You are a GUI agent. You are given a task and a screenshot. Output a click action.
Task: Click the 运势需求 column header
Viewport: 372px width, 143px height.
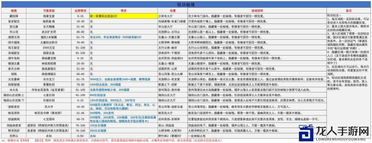pos(80,11)
